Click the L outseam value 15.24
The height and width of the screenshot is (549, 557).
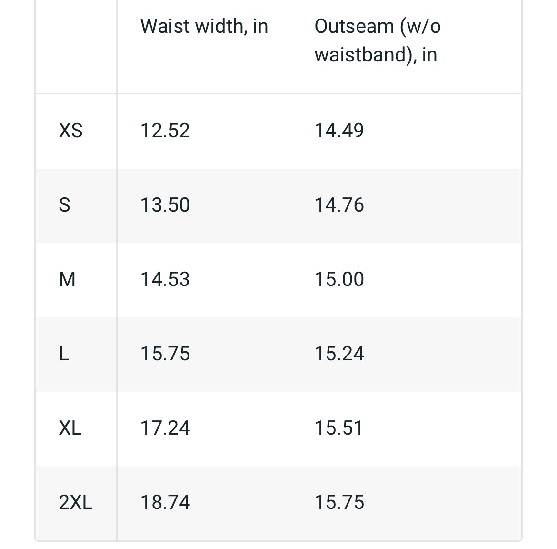point(339,354)
